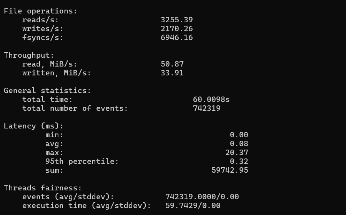The image size is (346, 215).
Task: Select the min latency value 0.00
Action: click(239, 135)
